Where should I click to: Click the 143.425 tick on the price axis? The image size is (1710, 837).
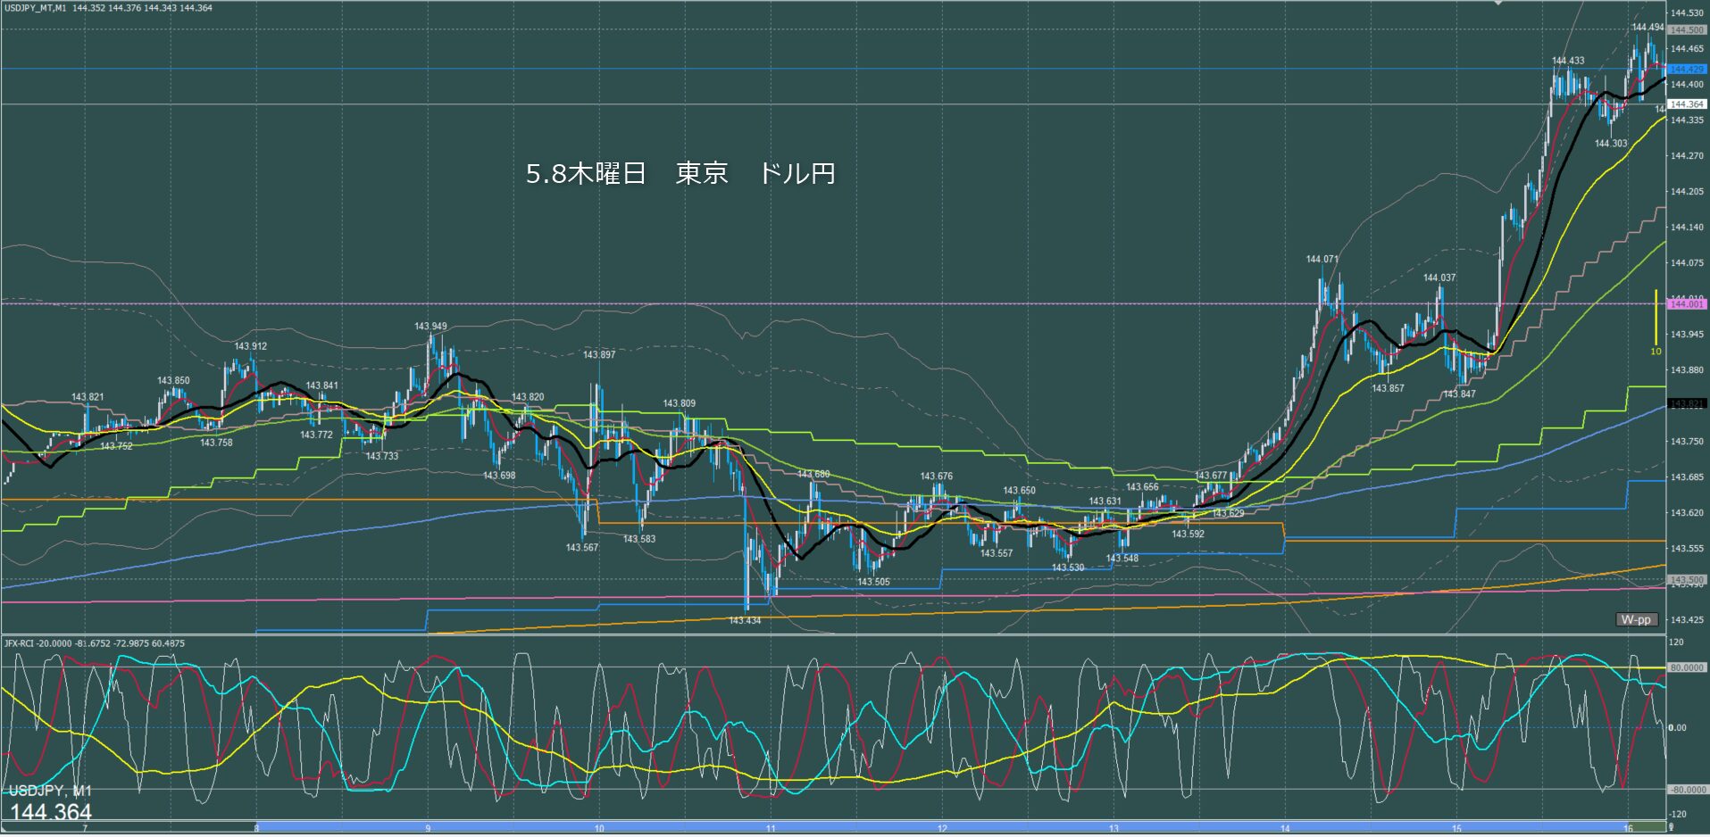[1687, 619]
